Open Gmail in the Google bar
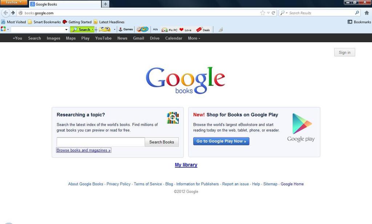The width and height of the screenshot is (372, 224). [138, 38]
